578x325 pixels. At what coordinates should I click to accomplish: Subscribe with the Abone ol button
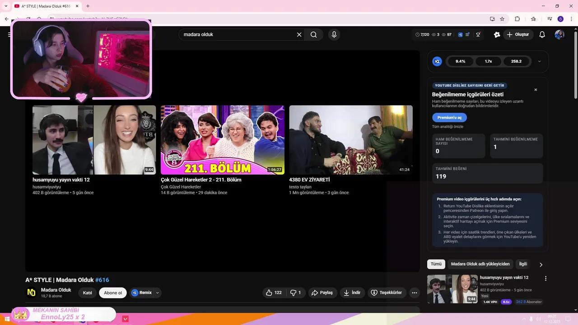[x=113, y=293]
